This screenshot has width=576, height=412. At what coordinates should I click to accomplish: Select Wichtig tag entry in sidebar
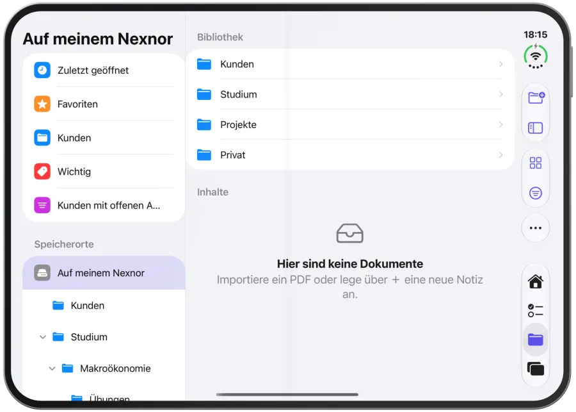click(104, 172)
